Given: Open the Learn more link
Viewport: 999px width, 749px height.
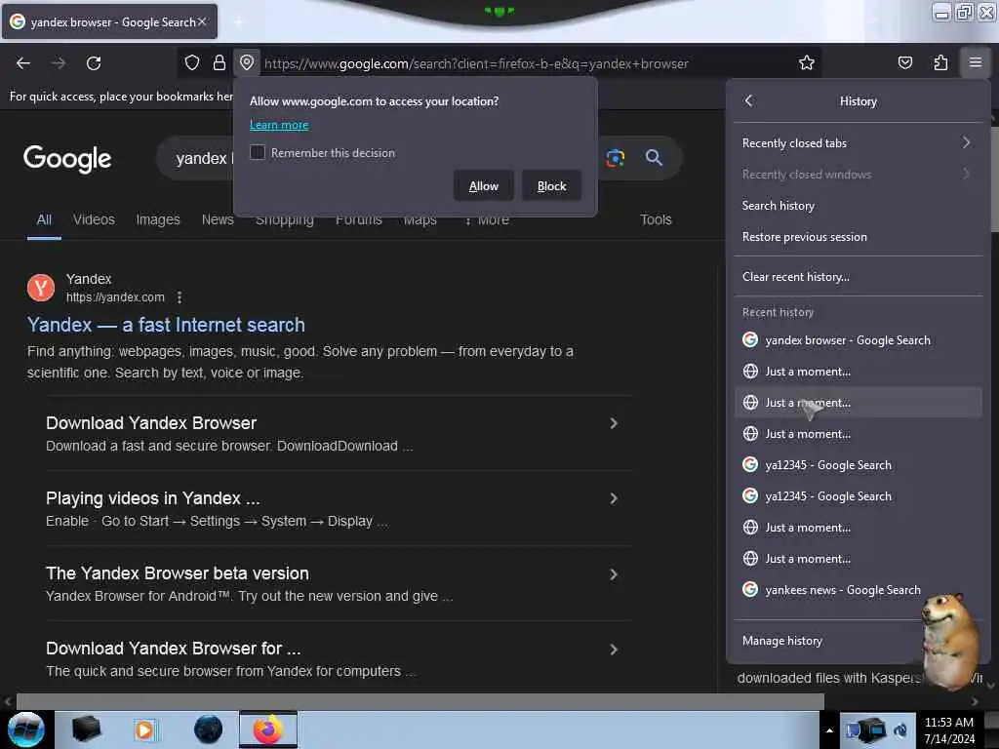Looking at the screenshot, I should tap(279, 125).
